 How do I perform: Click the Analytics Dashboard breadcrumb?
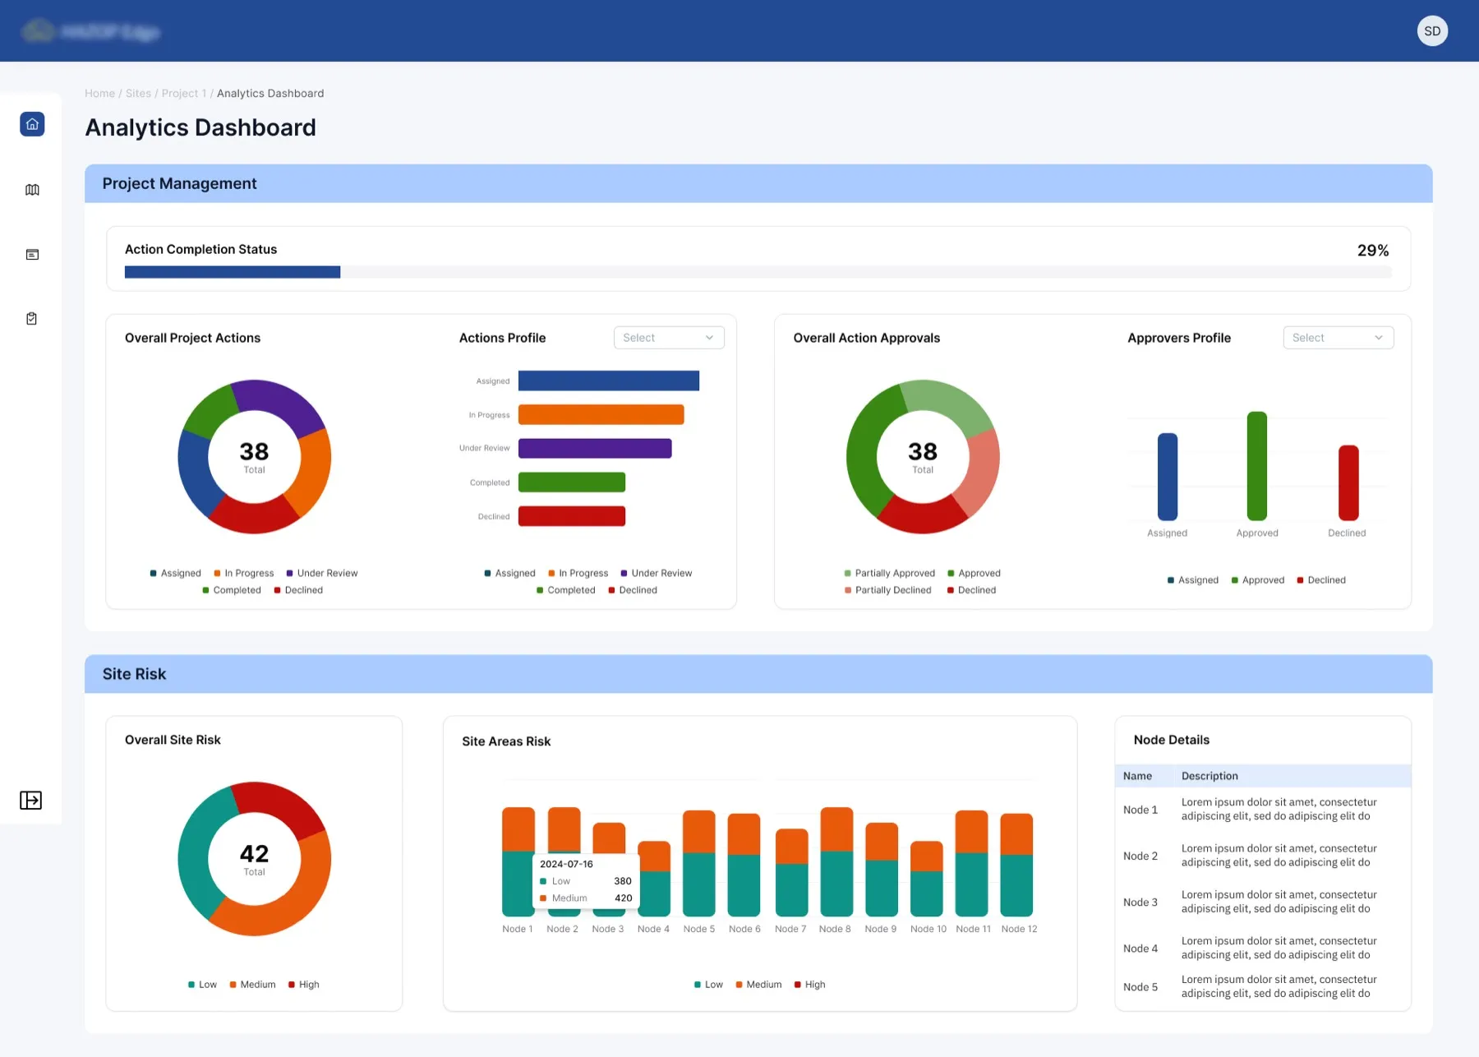point(270,94)
